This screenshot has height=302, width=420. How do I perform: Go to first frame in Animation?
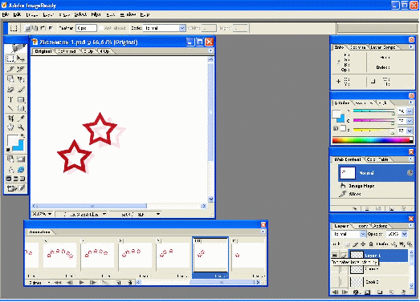click(x=58, y=282)
